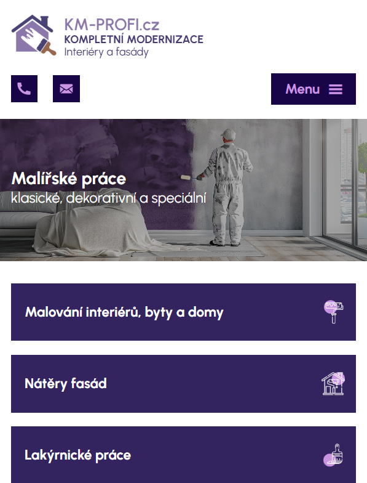
Task: Click the Interiéry a fasády subtitle
Action: (106, 52)
